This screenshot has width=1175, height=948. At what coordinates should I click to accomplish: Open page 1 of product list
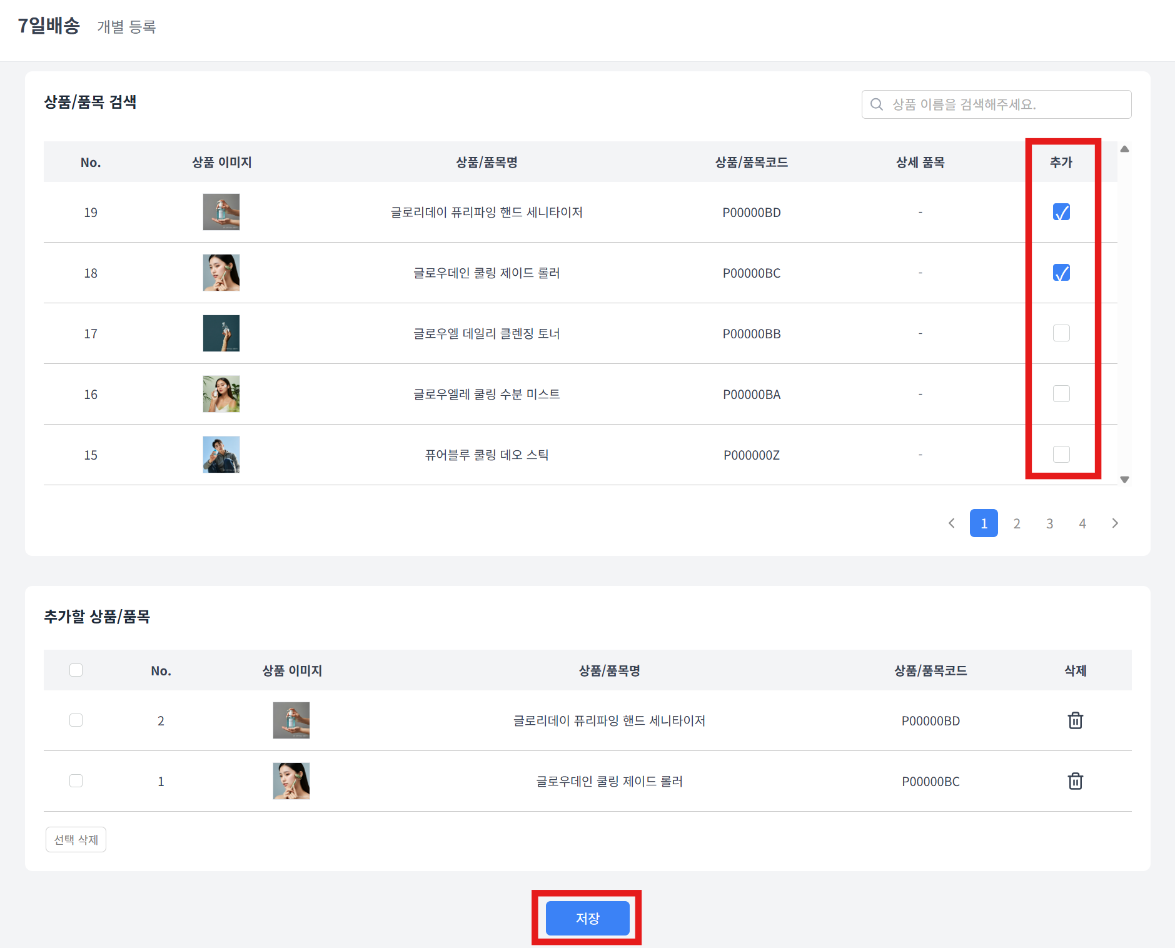[x=984, y=523]
